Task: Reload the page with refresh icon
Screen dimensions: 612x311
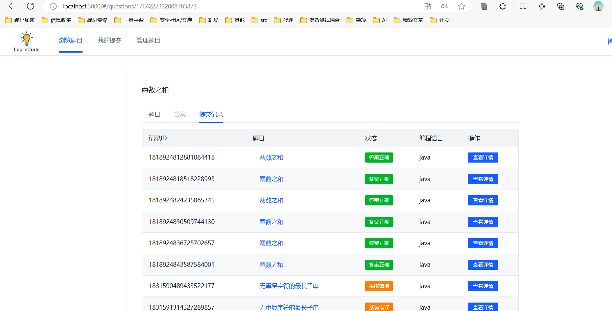Action: pos(30,6)
